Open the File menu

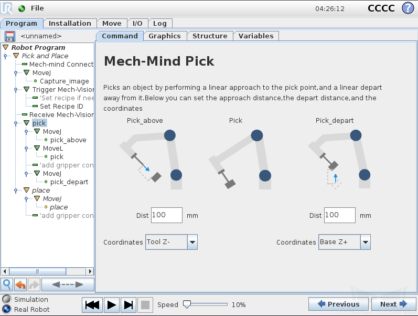click(x=37, y=8)
